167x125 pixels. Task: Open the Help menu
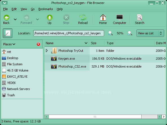(x=60, y=9)
